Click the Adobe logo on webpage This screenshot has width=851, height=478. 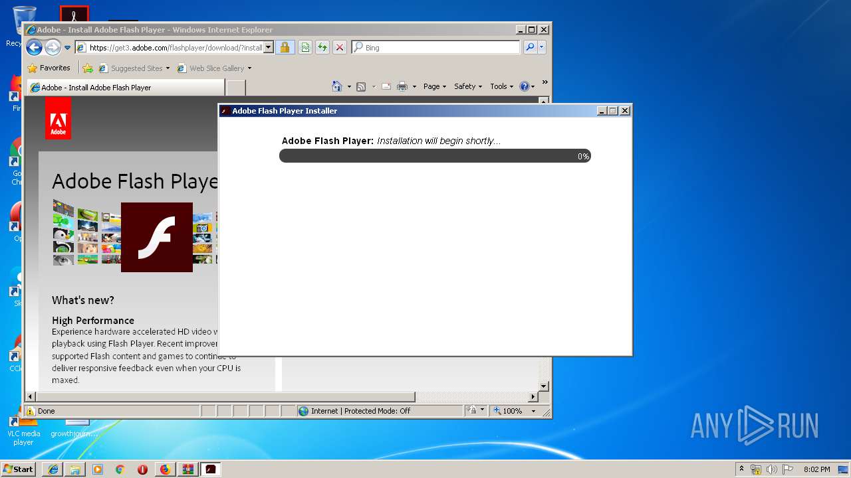click(58, 118)
